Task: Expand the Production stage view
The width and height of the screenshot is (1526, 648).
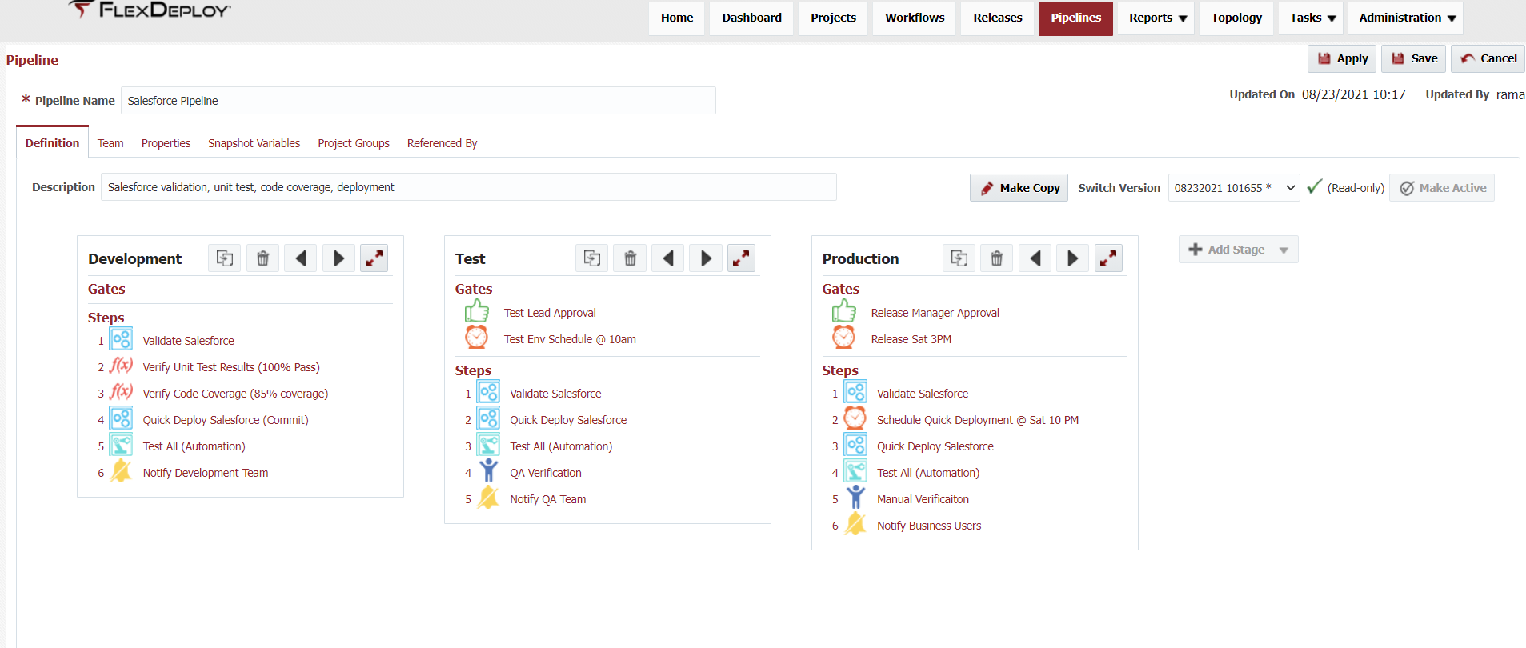Action: [x=1108, y=258]
